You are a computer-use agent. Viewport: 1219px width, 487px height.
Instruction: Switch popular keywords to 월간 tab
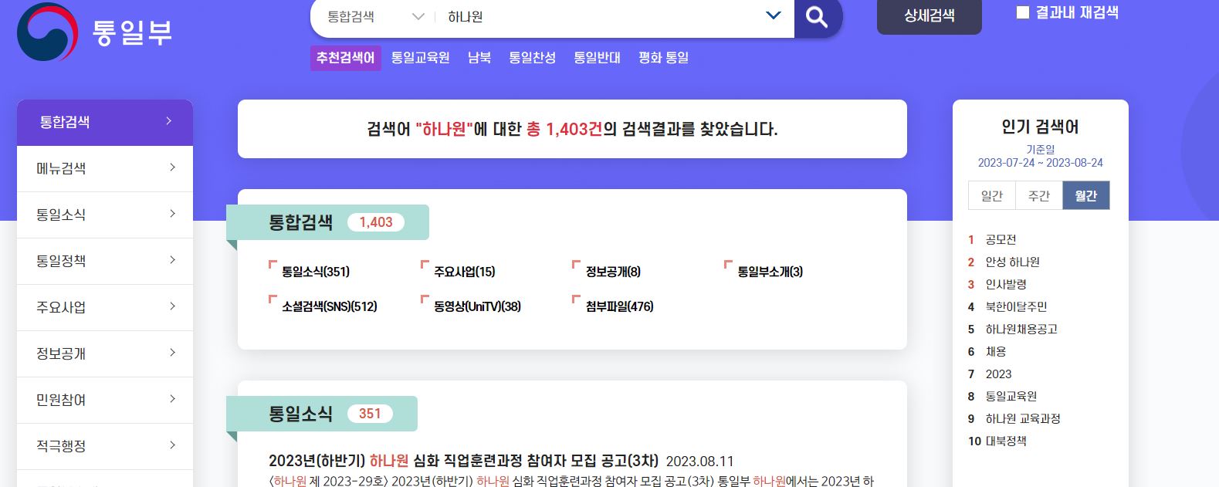(x=1086, y=196)
